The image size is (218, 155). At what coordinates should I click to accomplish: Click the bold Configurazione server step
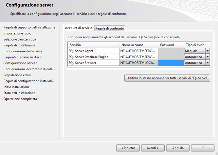pyautogui.click(x=20, y=63)
